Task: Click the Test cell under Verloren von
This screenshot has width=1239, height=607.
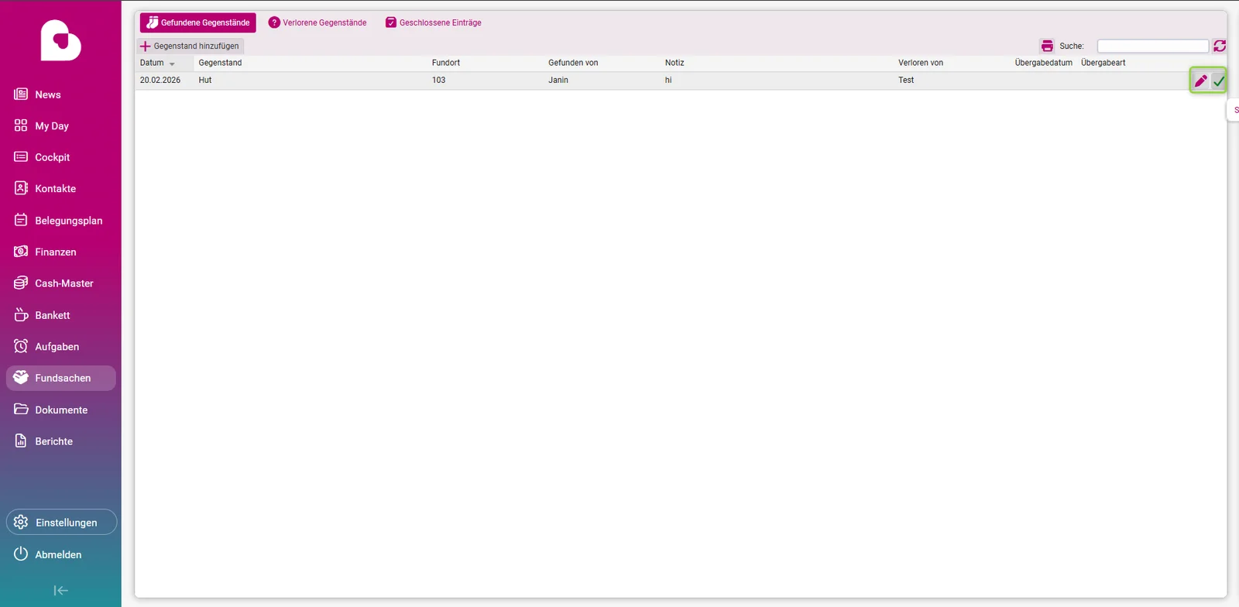Action: click(x=906, y=80)
